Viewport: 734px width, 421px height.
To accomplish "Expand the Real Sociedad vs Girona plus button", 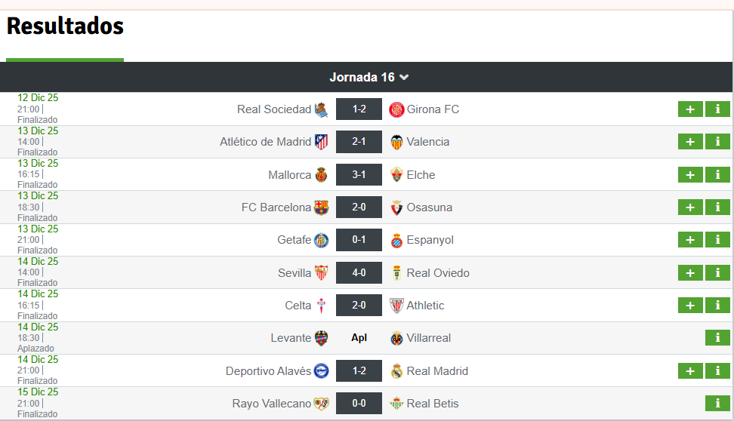I will point(690,109).
